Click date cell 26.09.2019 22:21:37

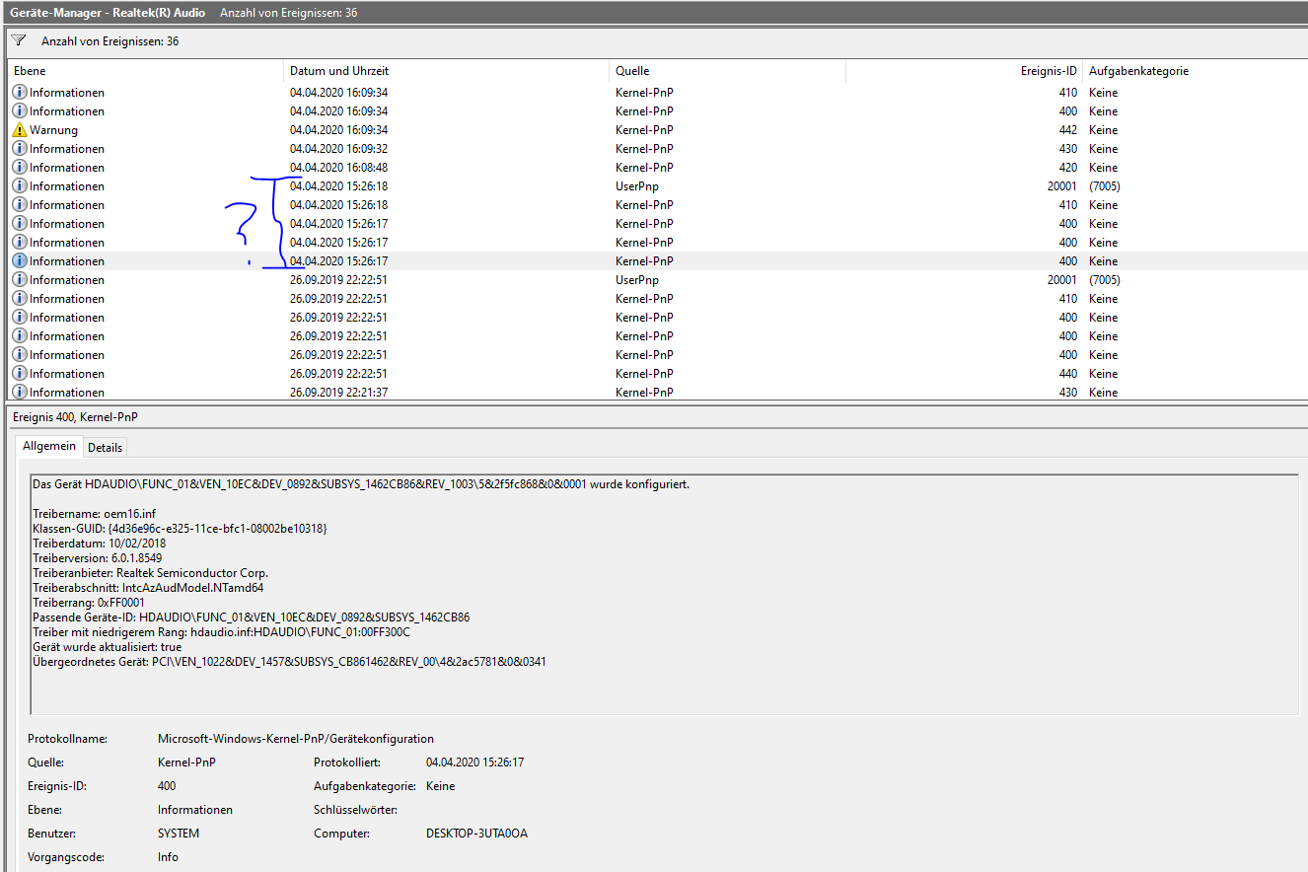coord(338,392)
